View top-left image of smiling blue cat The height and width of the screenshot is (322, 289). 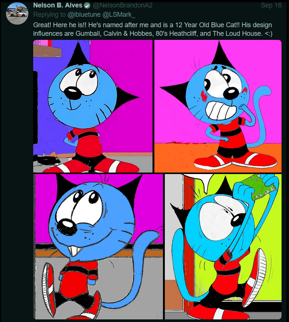click(x=93, y=106)
